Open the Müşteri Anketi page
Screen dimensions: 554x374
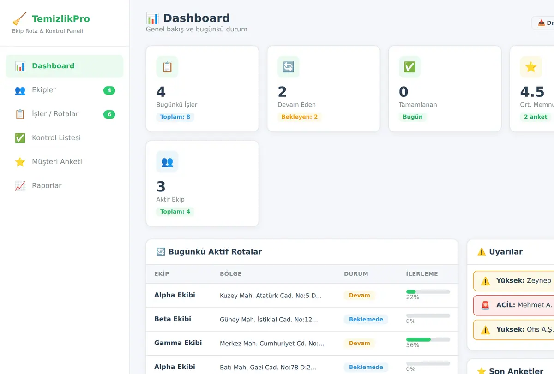[x=65, y=162]
